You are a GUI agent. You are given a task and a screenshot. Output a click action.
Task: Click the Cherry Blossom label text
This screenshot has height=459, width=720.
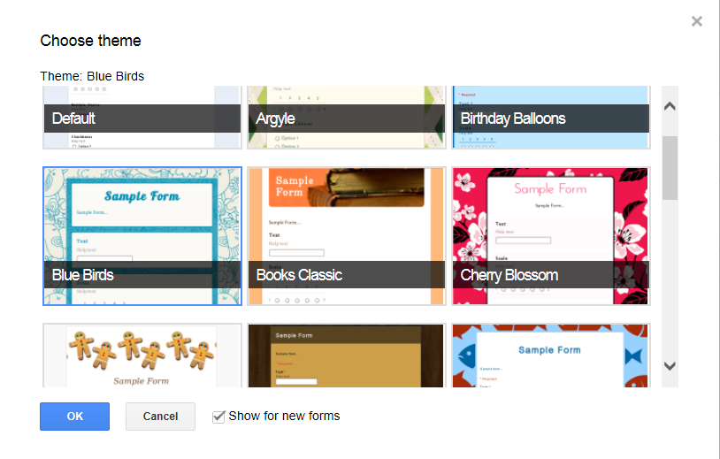[509, 275]
